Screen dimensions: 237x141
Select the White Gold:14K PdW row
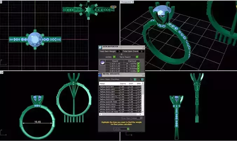(120, 112)
